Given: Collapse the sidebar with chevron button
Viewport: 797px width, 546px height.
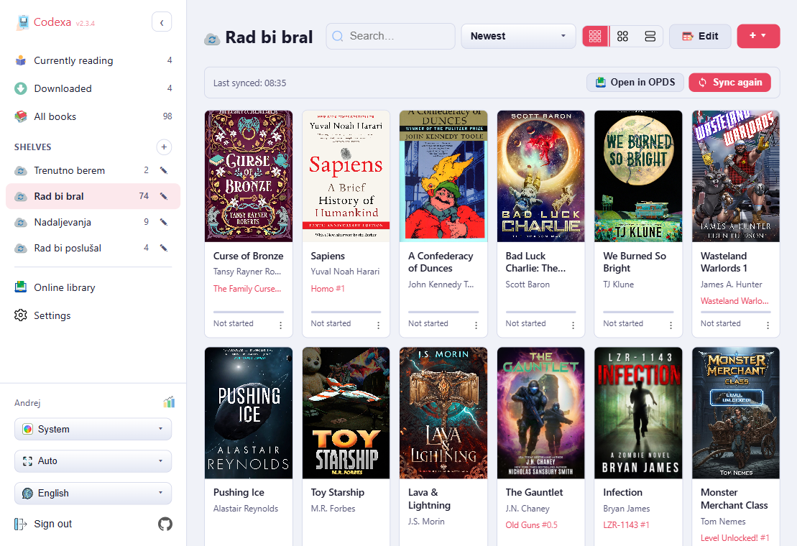Looking at the screenshot, I should [162, 22].
